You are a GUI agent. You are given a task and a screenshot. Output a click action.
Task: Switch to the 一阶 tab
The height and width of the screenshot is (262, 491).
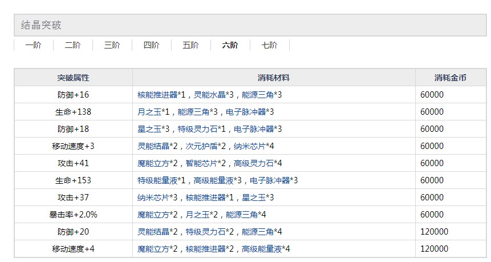(x=33, y=45)
